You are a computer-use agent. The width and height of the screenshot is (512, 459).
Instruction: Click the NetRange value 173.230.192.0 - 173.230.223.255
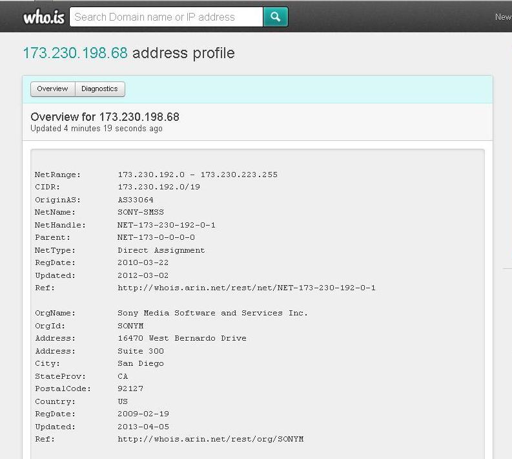198,175
